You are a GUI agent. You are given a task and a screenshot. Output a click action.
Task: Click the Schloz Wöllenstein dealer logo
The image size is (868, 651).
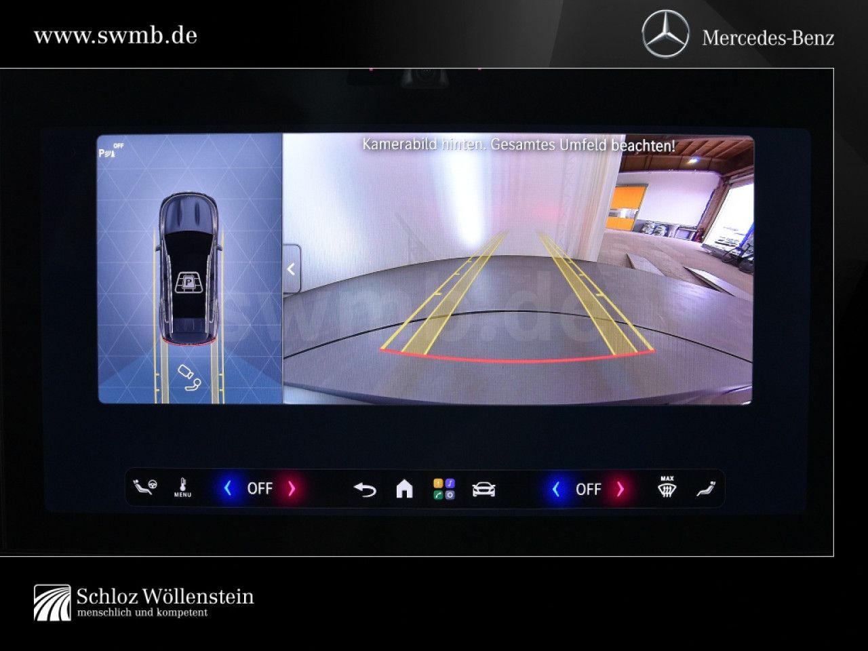click(x=52, y=603)
